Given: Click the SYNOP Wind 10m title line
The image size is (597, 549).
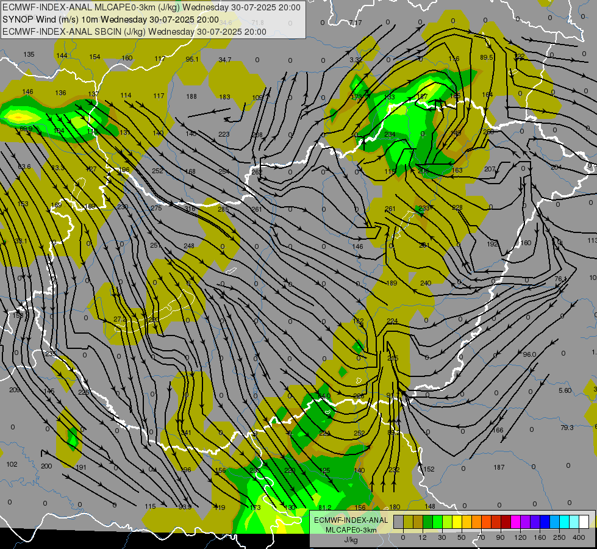Looking at the screenshot, I should [110, 20].
